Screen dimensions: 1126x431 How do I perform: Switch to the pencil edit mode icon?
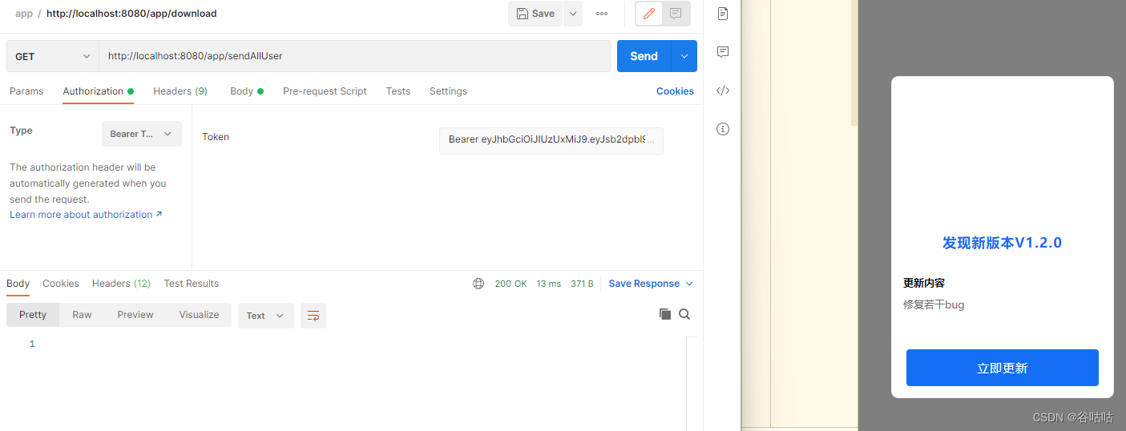pos(649,14)
